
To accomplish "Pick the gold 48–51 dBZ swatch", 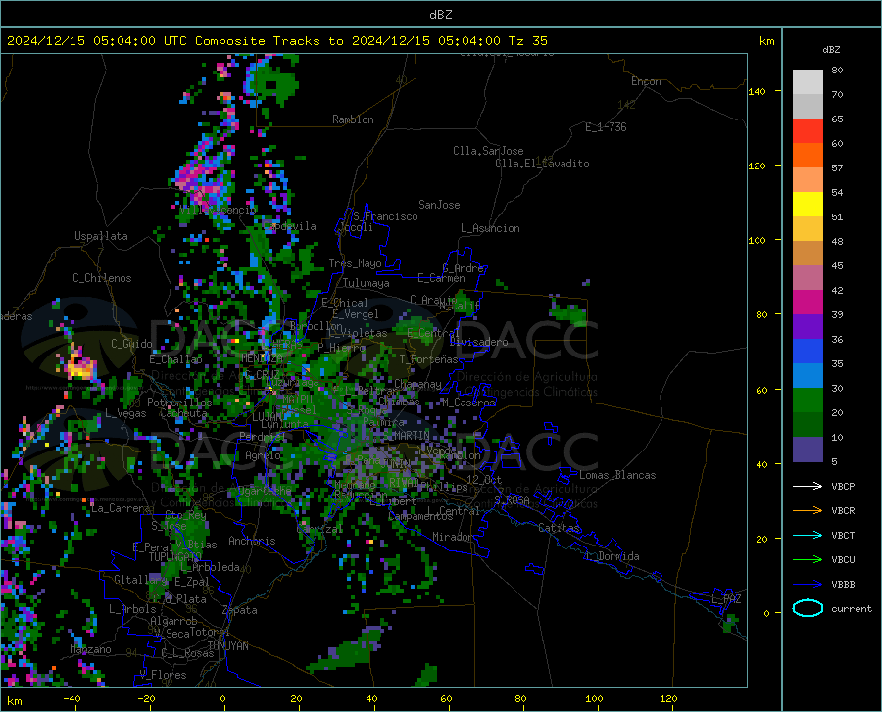I will 808,229.
